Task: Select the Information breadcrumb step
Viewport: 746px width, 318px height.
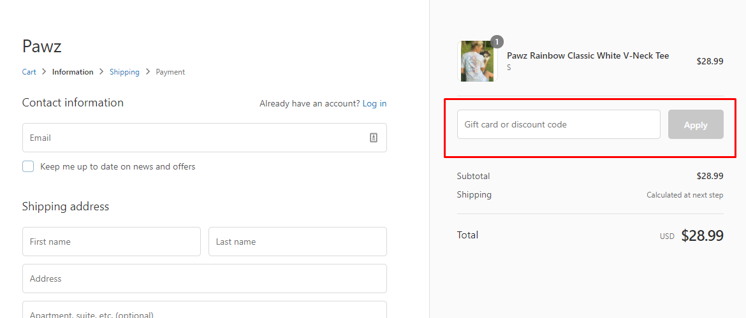Action: click(x=73, y=72)
